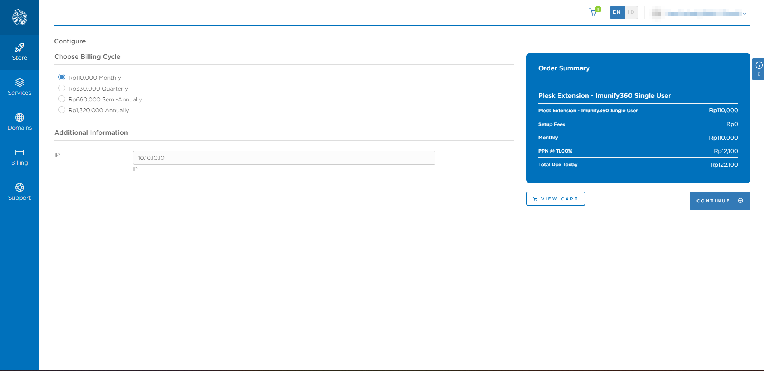
Task: Click the info icon on right panel
Action: [759, 65]
